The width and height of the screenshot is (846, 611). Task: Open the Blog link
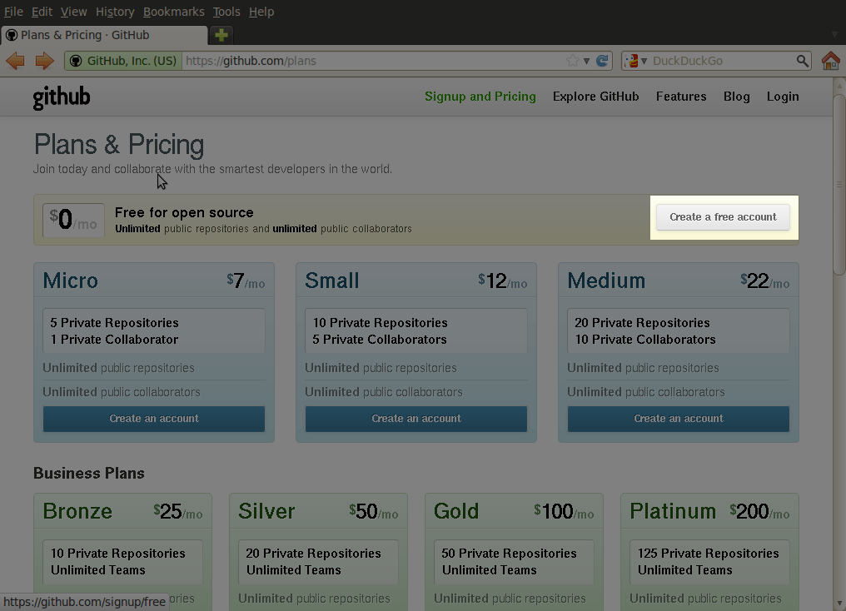click(736, 97)
